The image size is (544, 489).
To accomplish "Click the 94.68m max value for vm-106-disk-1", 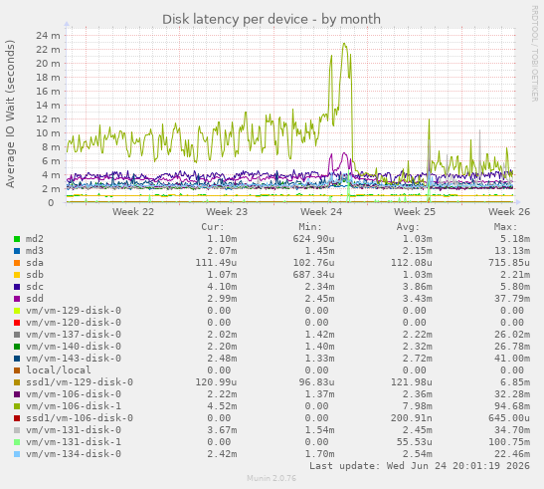I will coord(512,406).
